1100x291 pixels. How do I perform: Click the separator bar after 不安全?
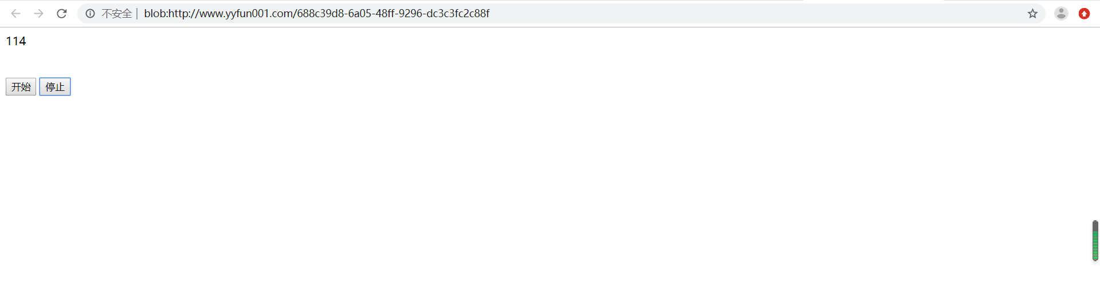[137, 13]
